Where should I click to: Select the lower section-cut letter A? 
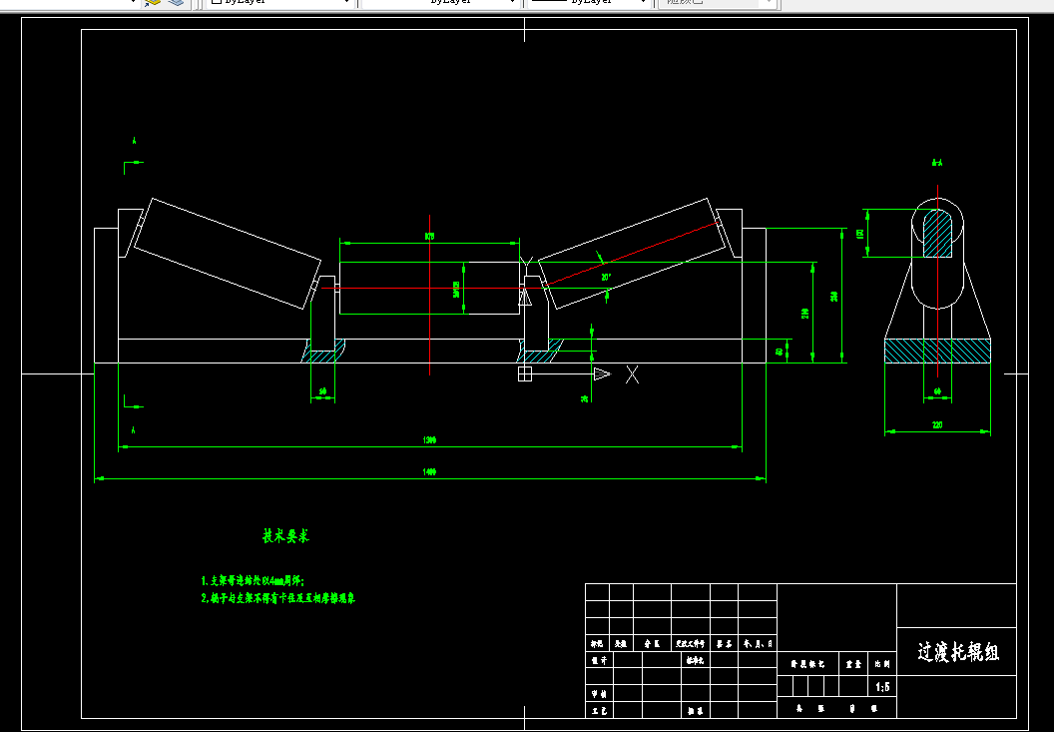coord(134,429)
